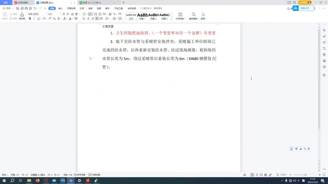Click the cloud upload button
328x184 pixels.
coord(303,8)
